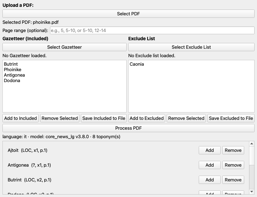Click the Butrint (LOC, x2, p.1) entry
This screenshot has height=197, width=257.
pos(30,180)
